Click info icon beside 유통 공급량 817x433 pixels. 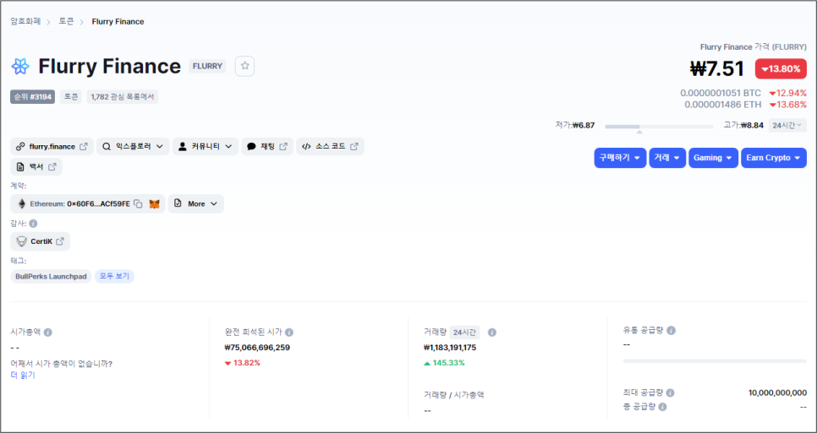(x=672, y=330)
